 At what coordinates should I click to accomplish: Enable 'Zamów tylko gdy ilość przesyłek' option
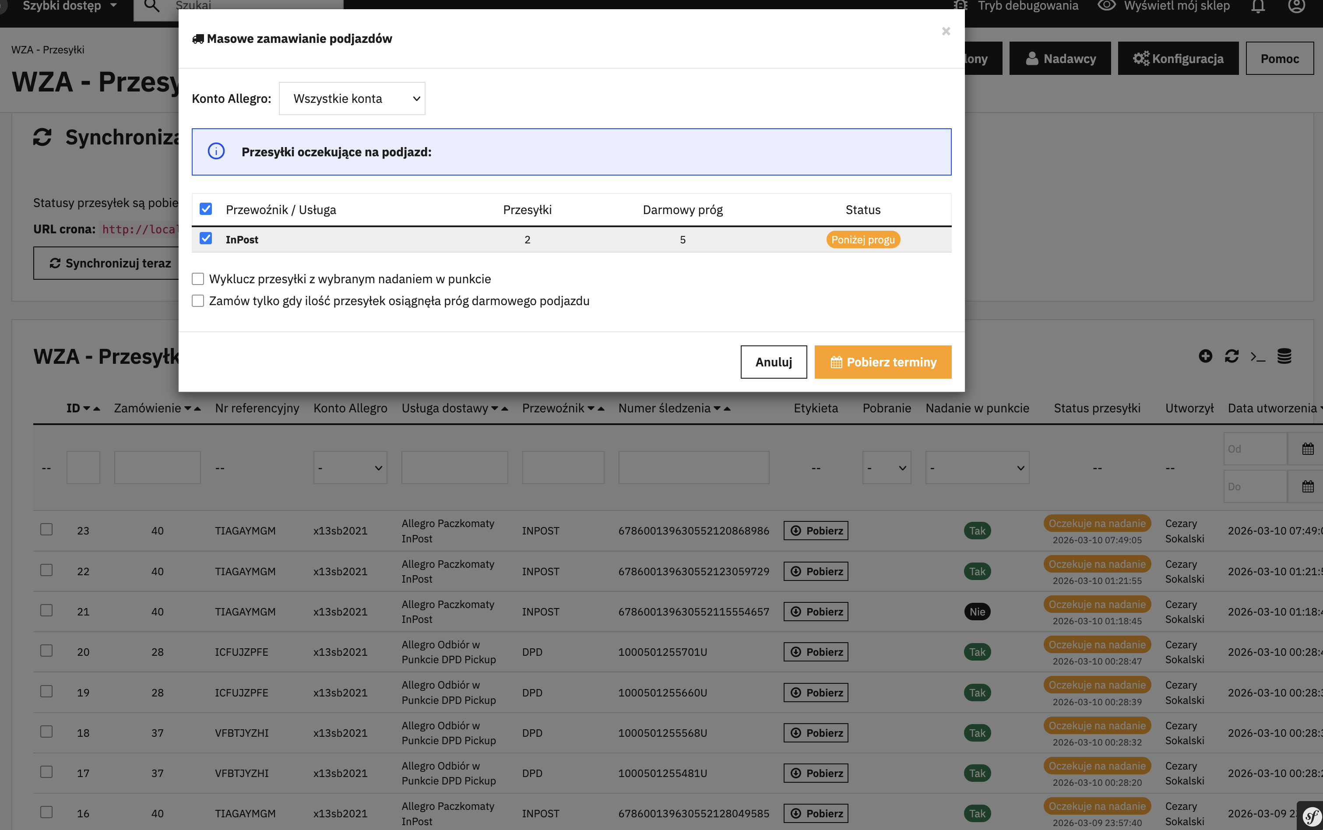pyautogui.click(x=198, y=301)
